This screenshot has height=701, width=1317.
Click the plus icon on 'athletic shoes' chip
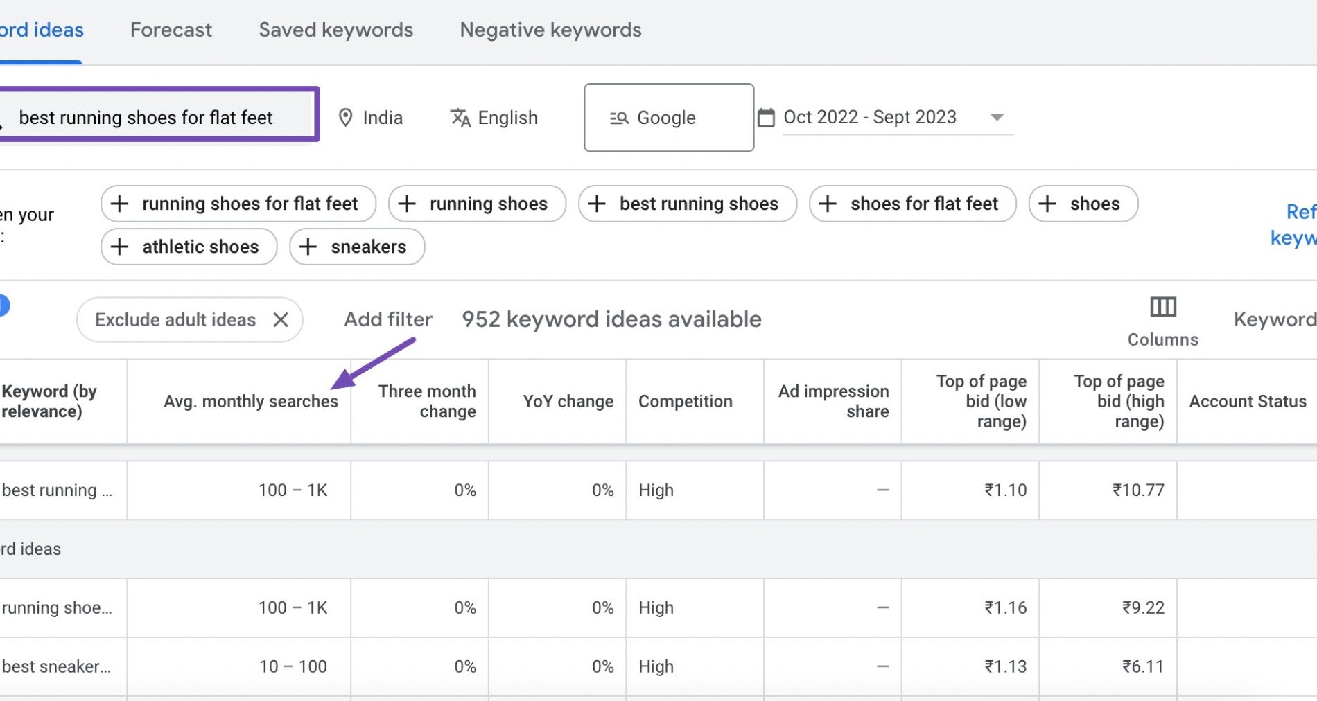tap(119, 247)
